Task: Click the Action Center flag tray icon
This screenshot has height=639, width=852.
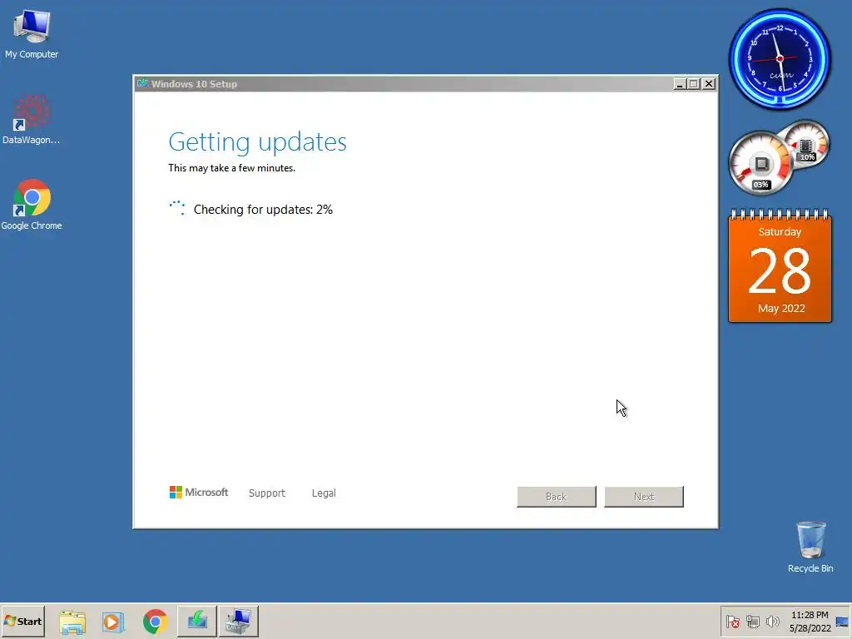Action: 733,622
